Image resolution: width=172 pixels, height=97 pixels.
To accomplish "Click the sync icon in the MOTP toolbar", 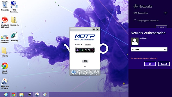I will (x=85, y=72).
